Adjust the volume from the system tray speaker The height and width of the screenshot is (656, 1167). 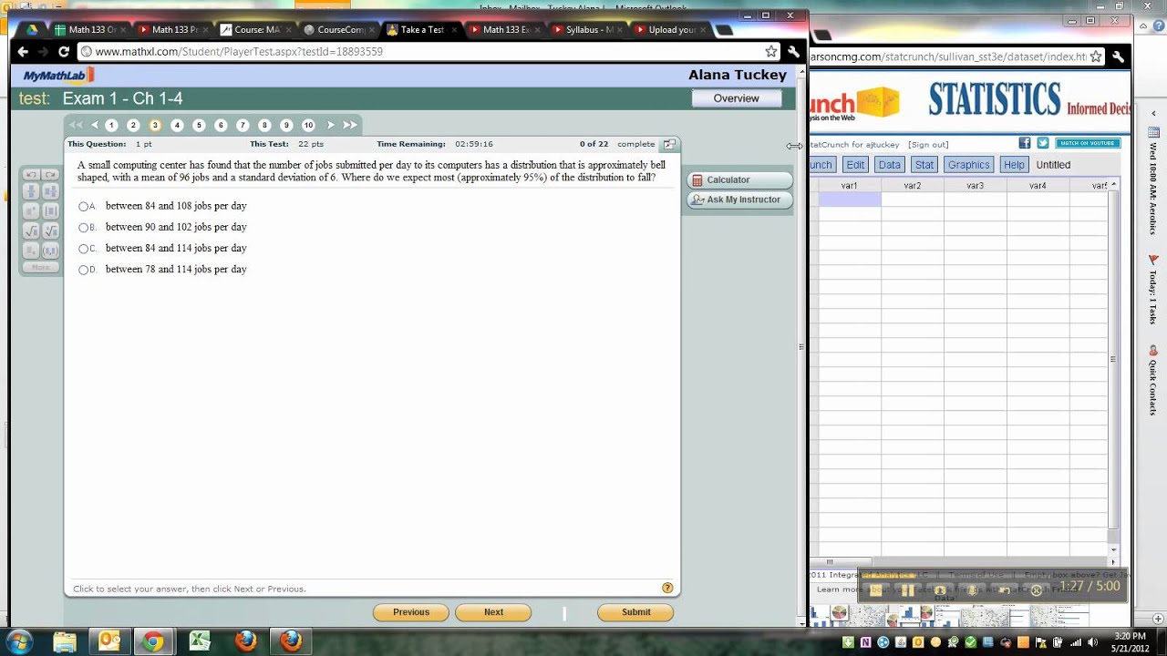pos(1093,641)
